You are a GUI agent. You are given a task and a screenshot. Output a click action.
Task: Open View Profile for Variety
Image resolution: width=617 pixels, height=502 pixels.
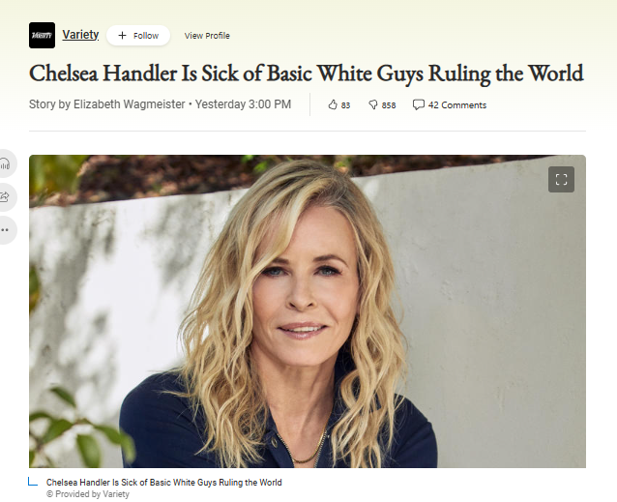click(x=207, y=36)
